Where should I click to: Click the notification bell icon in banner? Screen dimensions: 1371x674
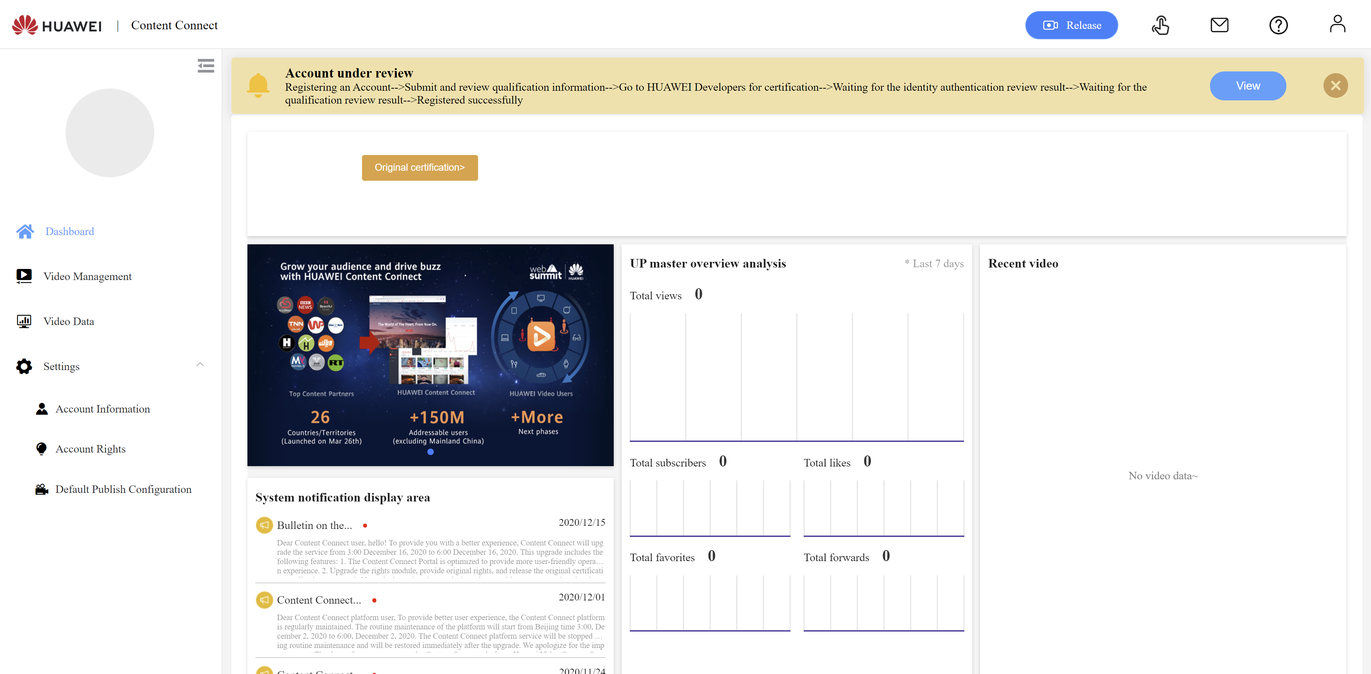(258, 85)
